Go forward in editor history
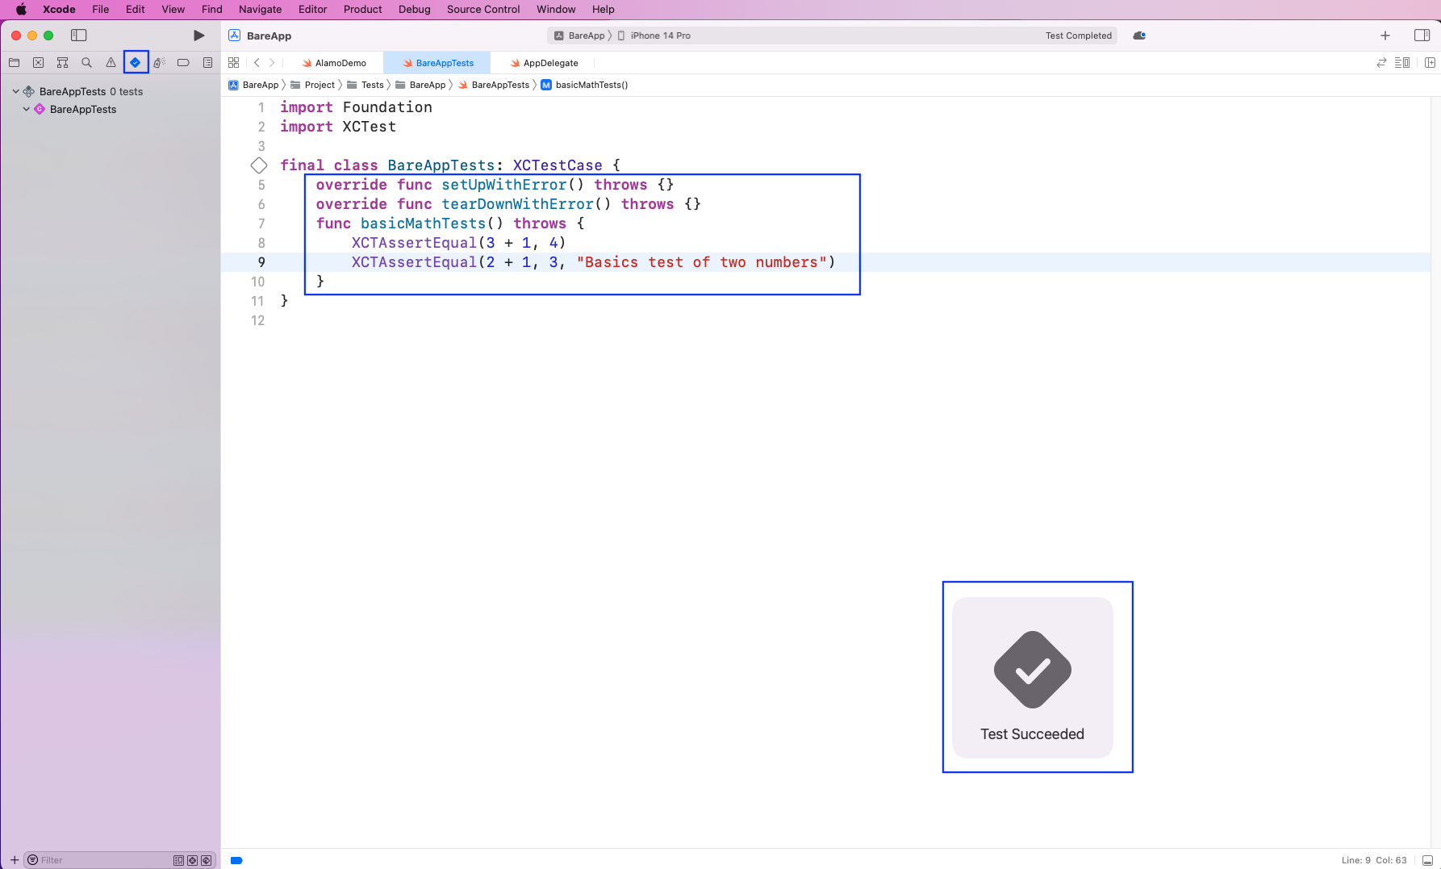The width and height of the screenshot is (1441, 869). coord(272,63)
